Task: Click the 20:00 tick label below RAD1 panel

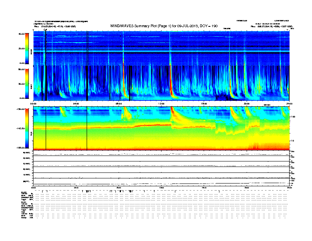Action: tap(247, 104)
